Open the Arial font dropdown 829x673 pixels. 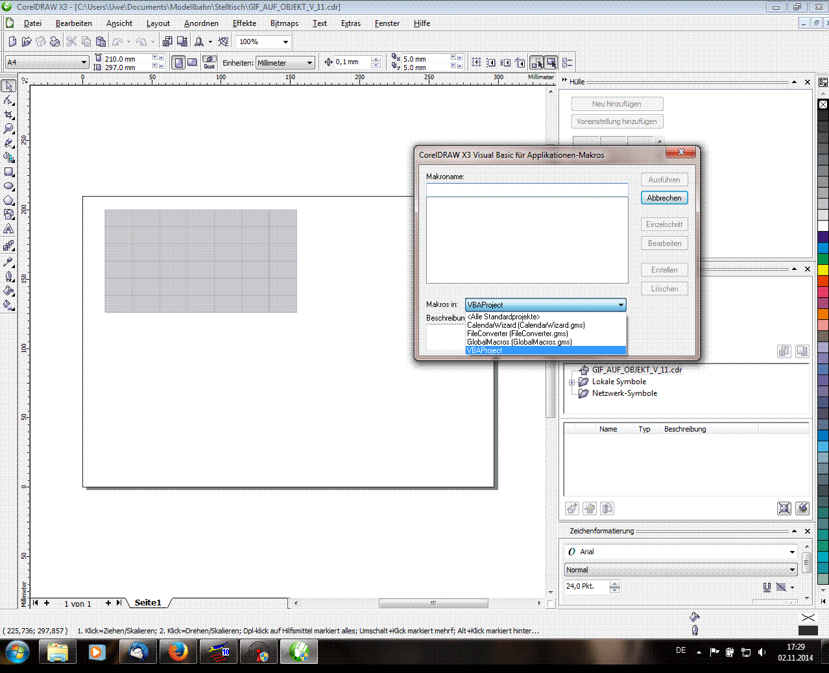tap(792, 552)
